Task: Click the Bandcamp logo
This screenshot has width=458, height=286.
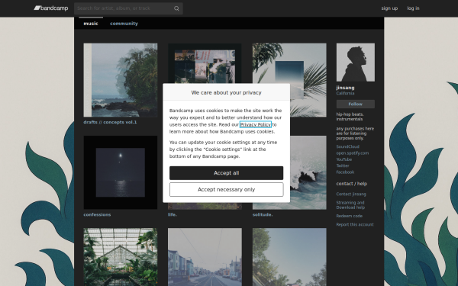Action: click(x=51, y=8)
